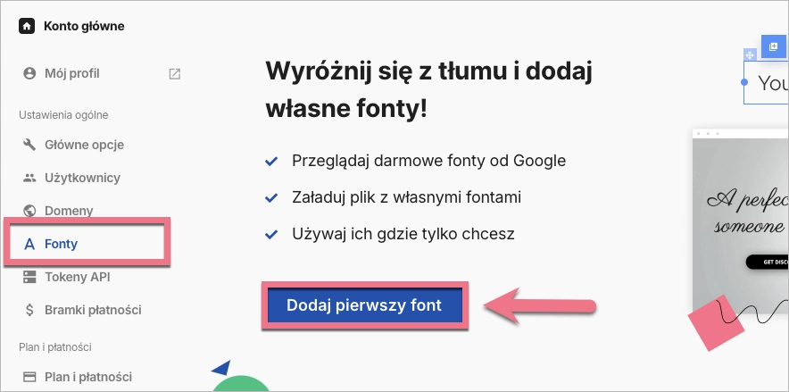Image resolution: width=789 pixels, height=392 pixels.
Task: Click the move handle icon in preview
Action: [x=750, y=54]
